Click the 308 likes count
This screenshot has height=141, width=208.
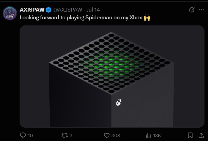point(116,136)
